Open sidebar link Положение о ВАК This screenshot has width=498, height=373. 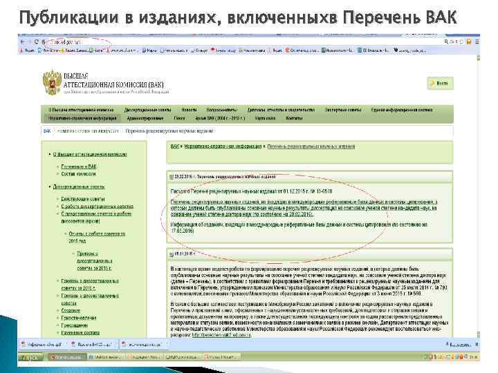pyautogui.click(x=79, y=166)
